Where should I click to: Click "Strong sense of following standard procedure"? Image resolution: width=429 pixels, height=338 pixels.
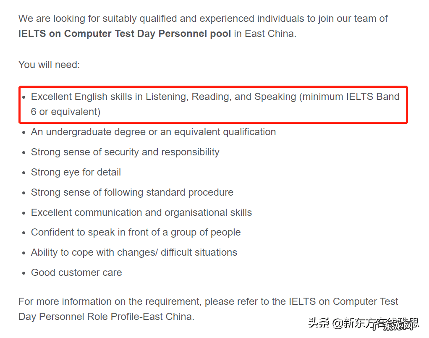[x=132, y=192]
